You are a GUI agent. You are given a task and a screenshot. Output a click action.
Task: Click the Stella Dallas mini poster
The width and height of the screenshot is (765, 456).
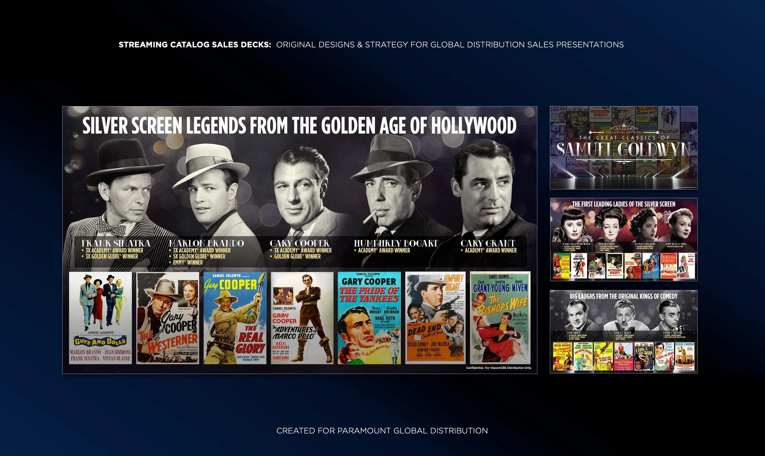[x=561, y=266]
